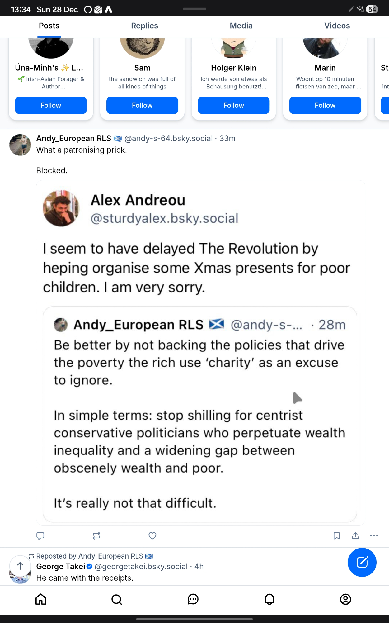The height and width of the screenshot is (623, 389).
Task: Open the quoted Alex Andreou post
Action: [199, 268]
